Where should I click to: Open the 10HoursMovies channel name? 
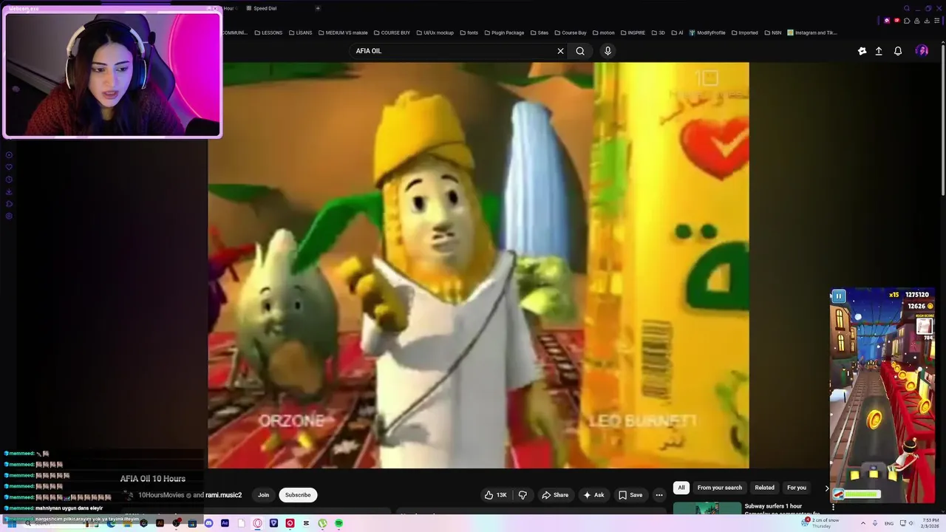coord(161,495)
